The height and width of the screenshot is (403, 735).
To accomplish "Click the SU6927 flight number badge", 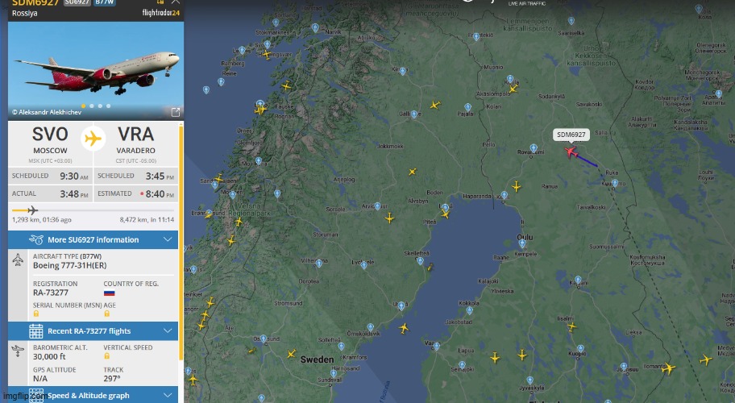I will 77,3.
